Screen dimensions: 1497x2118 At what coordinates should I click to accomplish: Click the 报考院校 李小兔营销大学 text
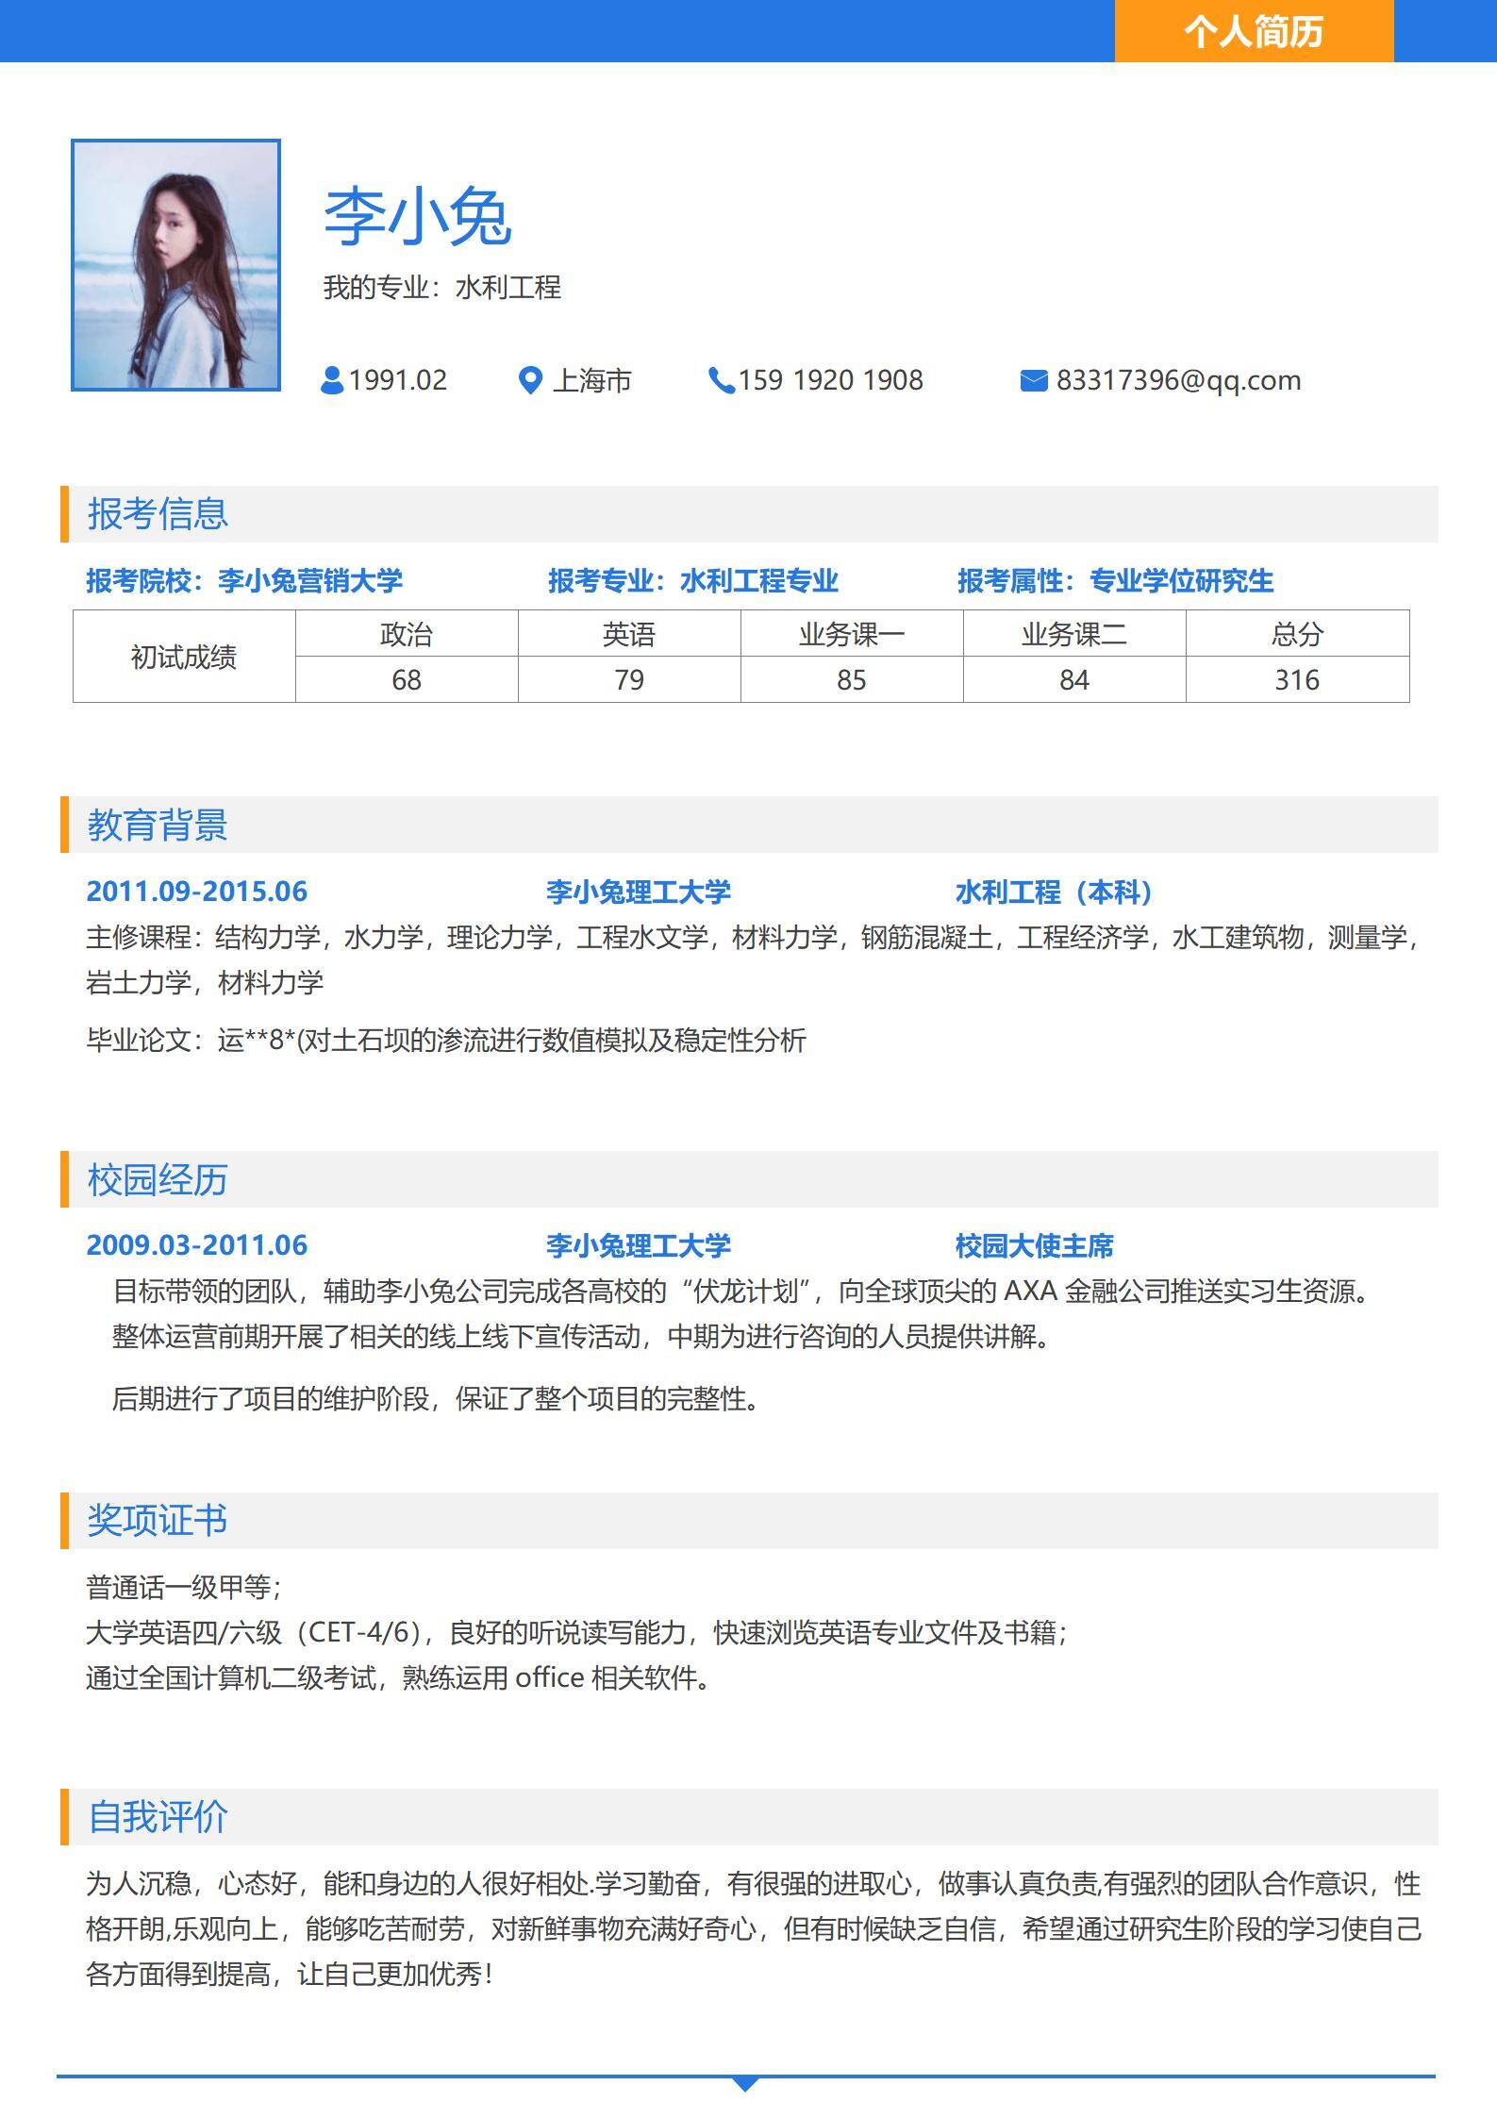pos(244,580)
